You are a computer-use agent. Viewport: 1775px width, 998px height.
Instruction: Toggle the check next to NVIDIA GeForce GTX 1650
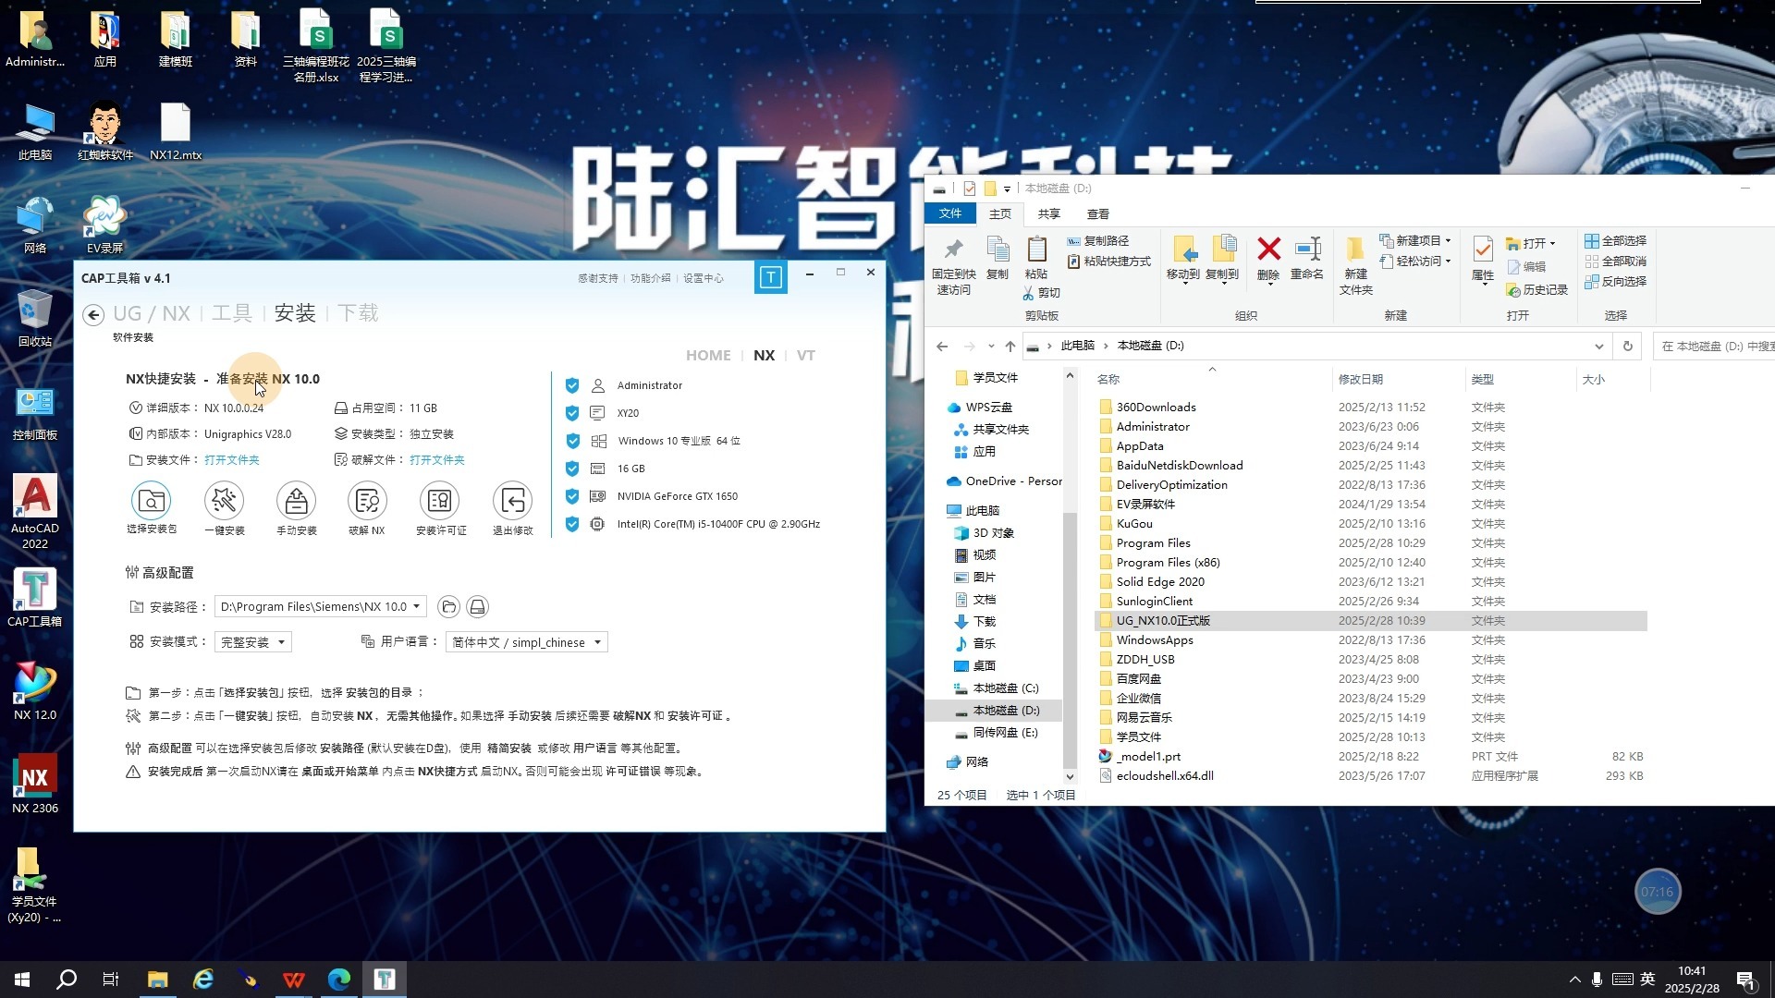coord(572,496)
